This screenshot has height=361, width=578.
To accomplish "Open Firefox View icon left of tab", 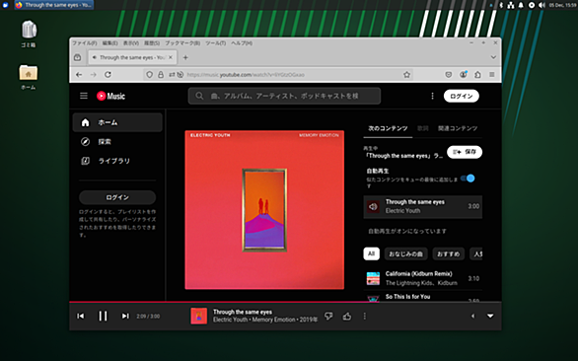I will pyautogui.click(x=77, y=57).
